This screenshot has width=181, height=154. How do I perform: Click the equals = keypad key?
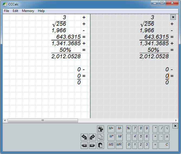coord(155,145)
